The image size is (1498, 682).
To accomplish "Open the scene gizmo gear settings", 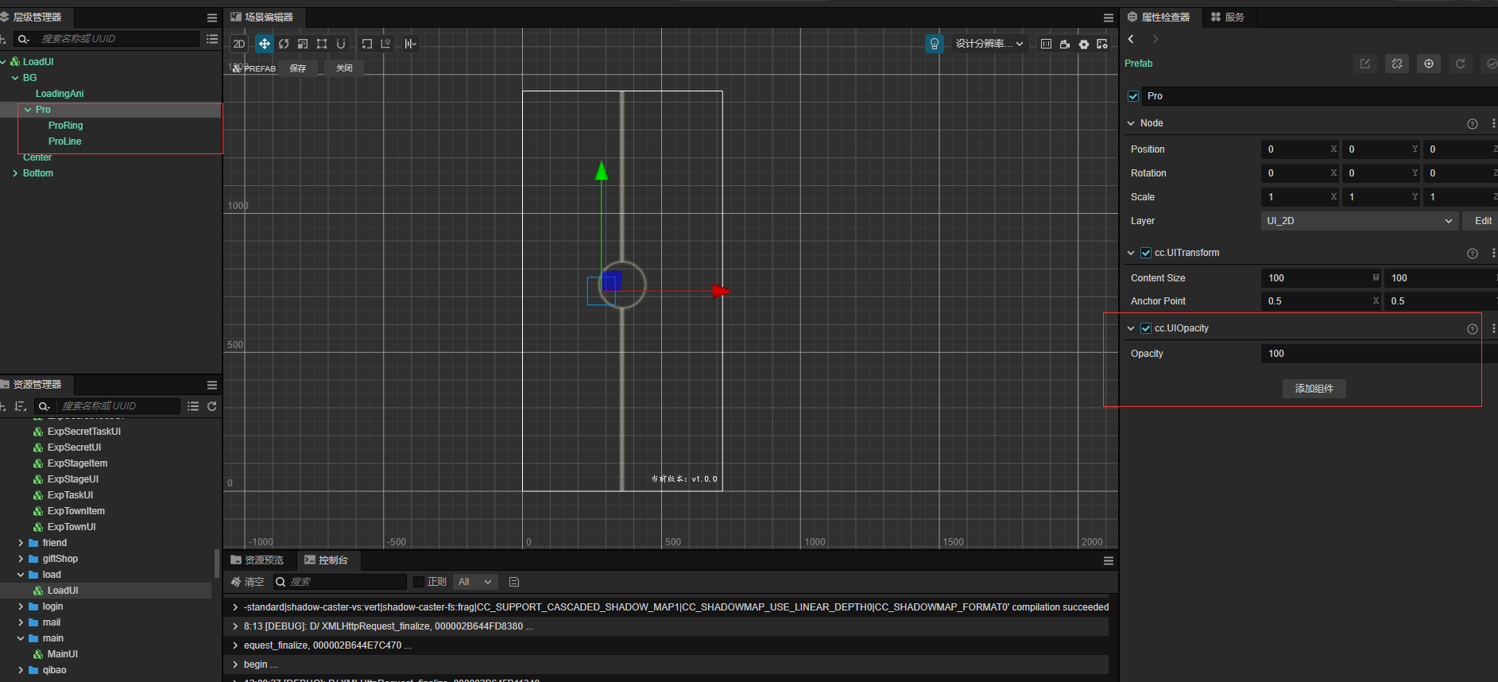I will coord(1084,44).
